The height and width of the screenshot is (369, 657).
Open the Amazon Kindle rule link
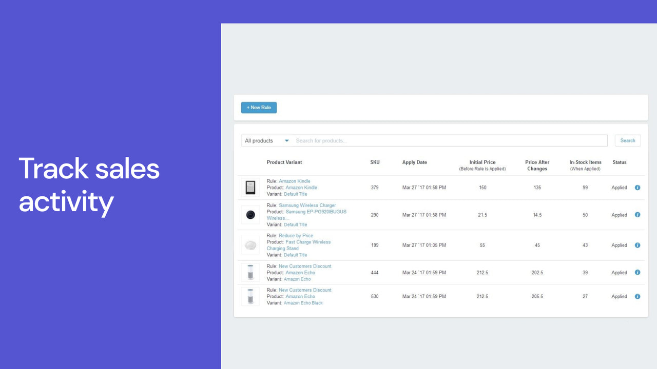295,181
